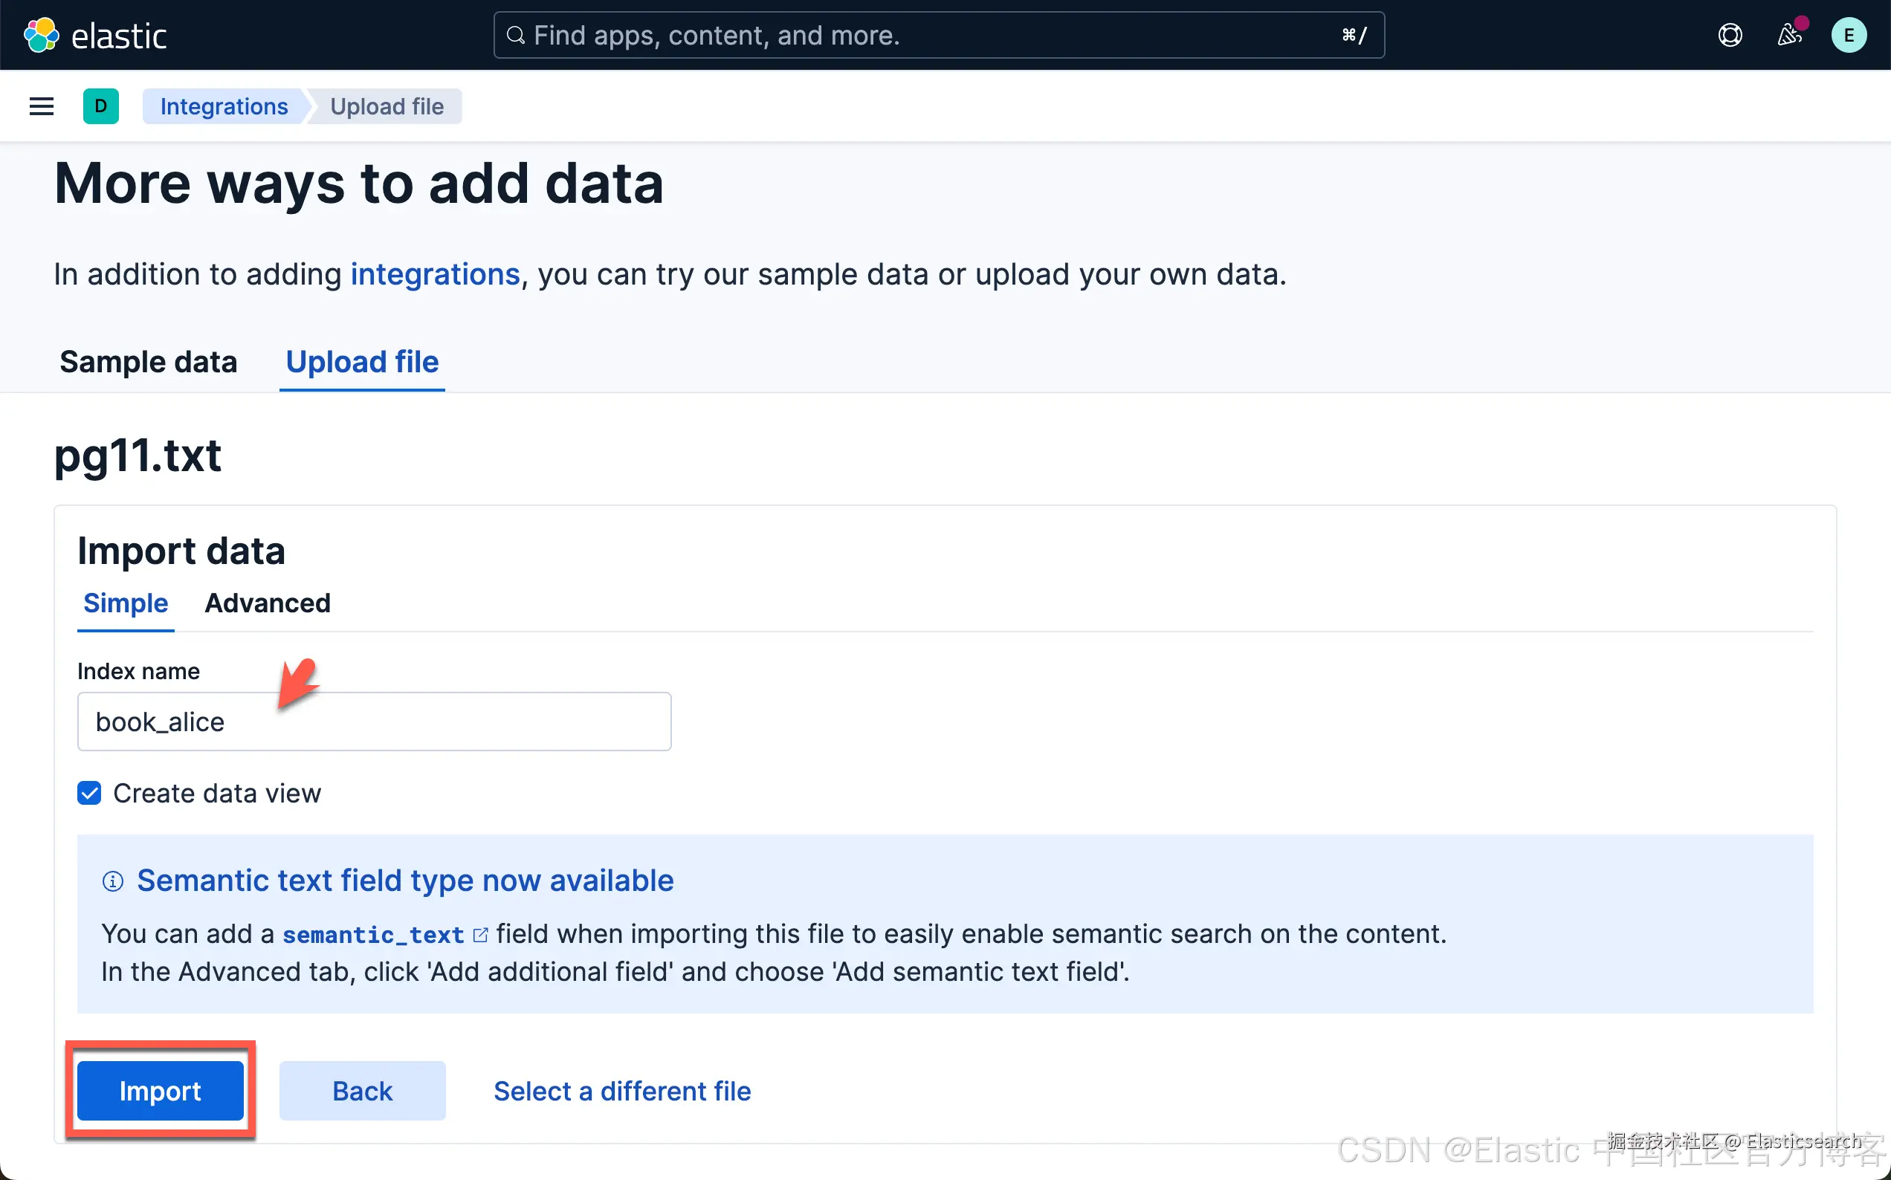Click the Back button
1891x1180 pixels.
pyautogui.click(x=362, y=1090)
